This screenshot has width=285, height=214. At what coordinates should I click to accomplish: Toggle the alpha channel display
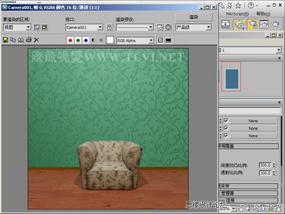(x=93, y=41)
